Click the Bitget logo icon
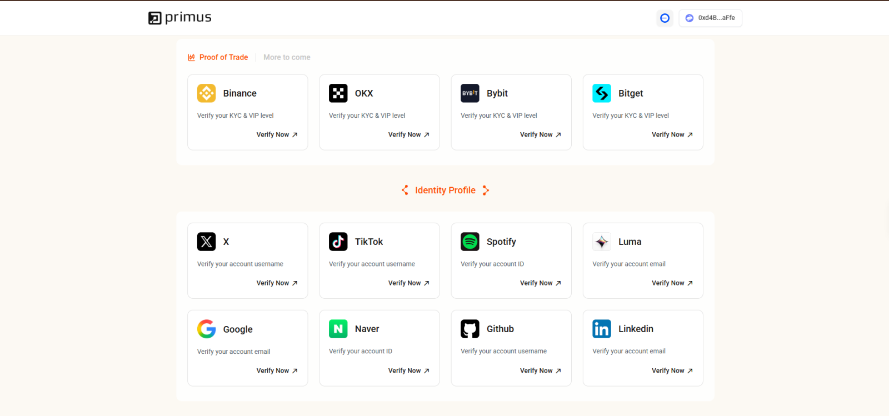The width and height of the screenshot is (889, 416). click(x=602, y=93)
